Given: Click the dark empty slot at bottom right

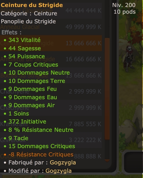Looking at the screenshot, I should [134, 162].
